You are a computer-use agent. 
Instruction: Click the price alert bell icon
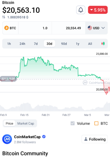click(x=81, y=10)
